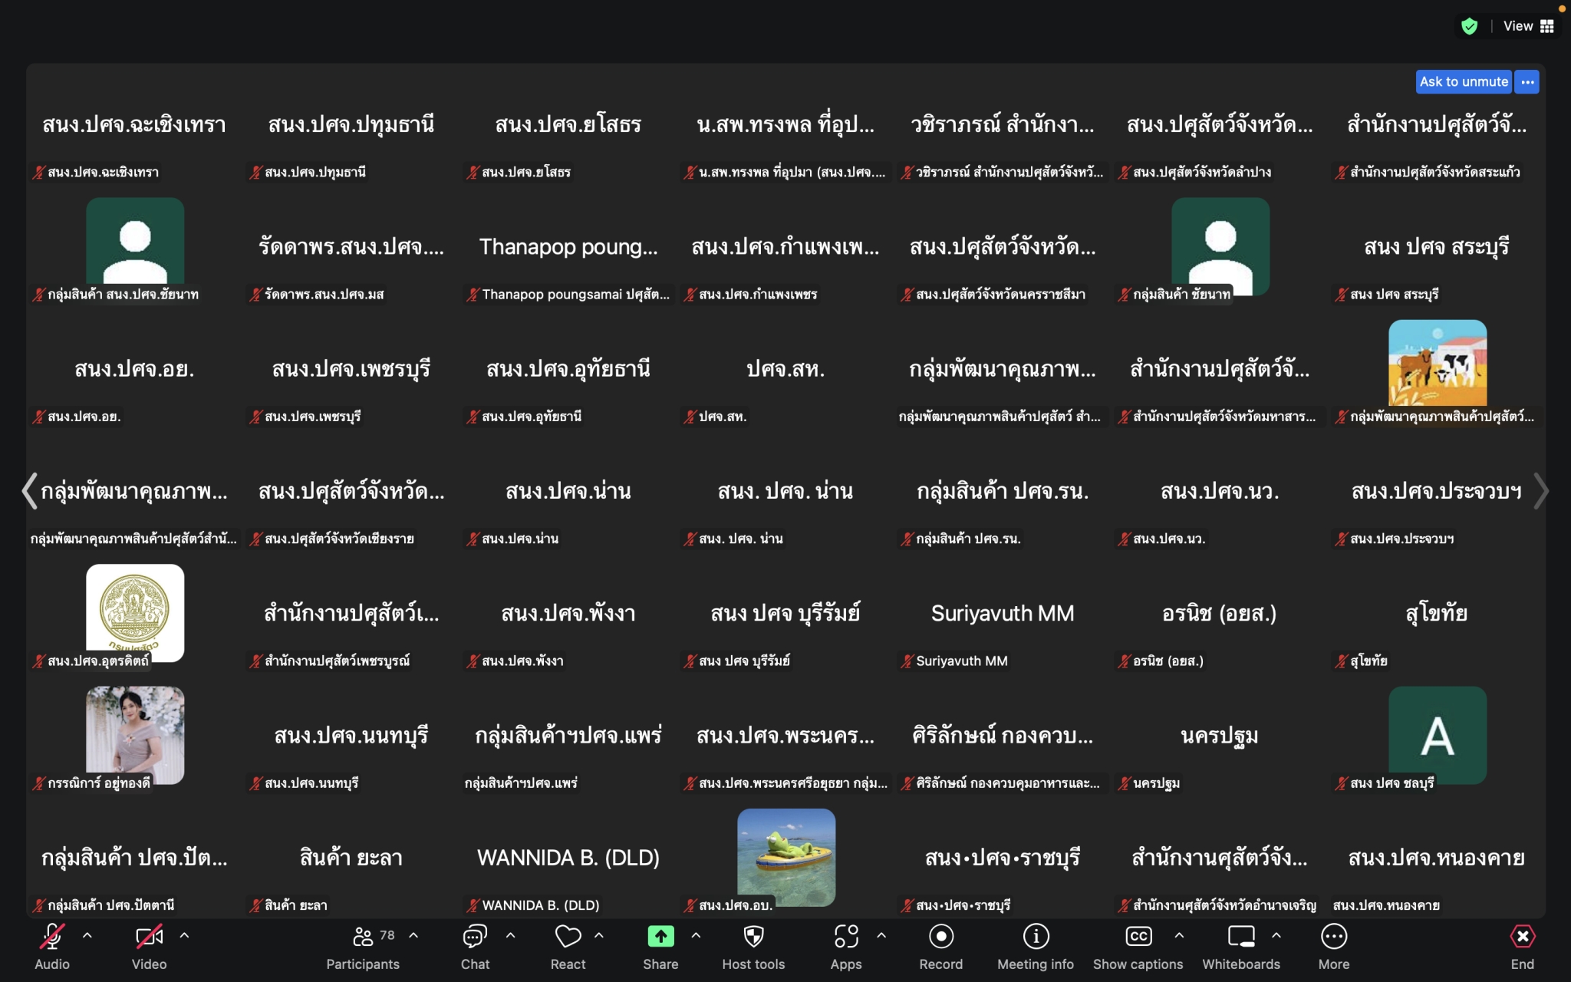
Task: Expand video options arrow beside Video
Action: click(x=184, y=935)
